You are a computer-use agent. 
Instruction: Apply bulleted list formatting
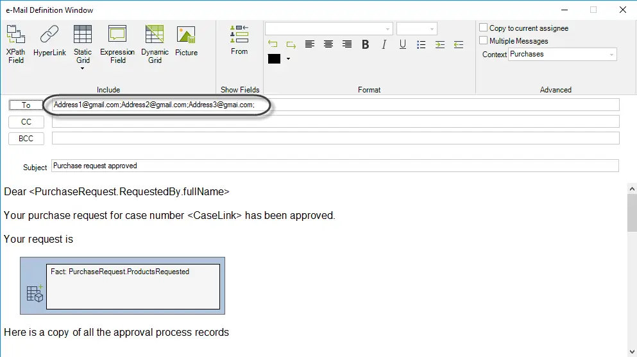click(421, 44)
